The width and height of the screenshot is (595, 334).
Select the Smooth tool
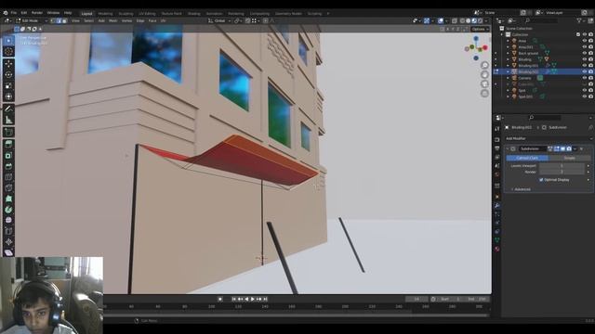(x=8, y=220)
